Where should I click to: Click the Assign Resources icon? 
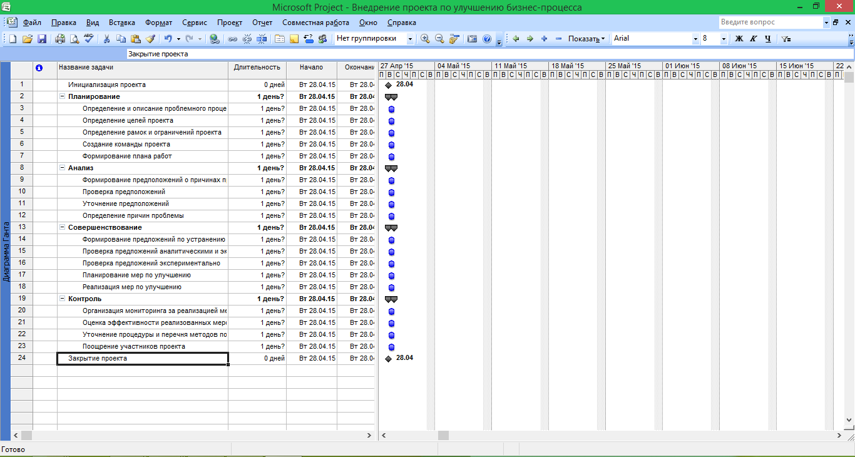pyautogui.click(x=322, y=39)
